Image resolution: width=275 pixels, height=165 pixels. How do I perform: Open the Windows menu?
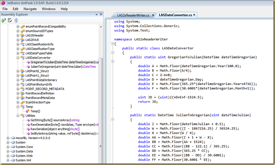pos(49,8)
